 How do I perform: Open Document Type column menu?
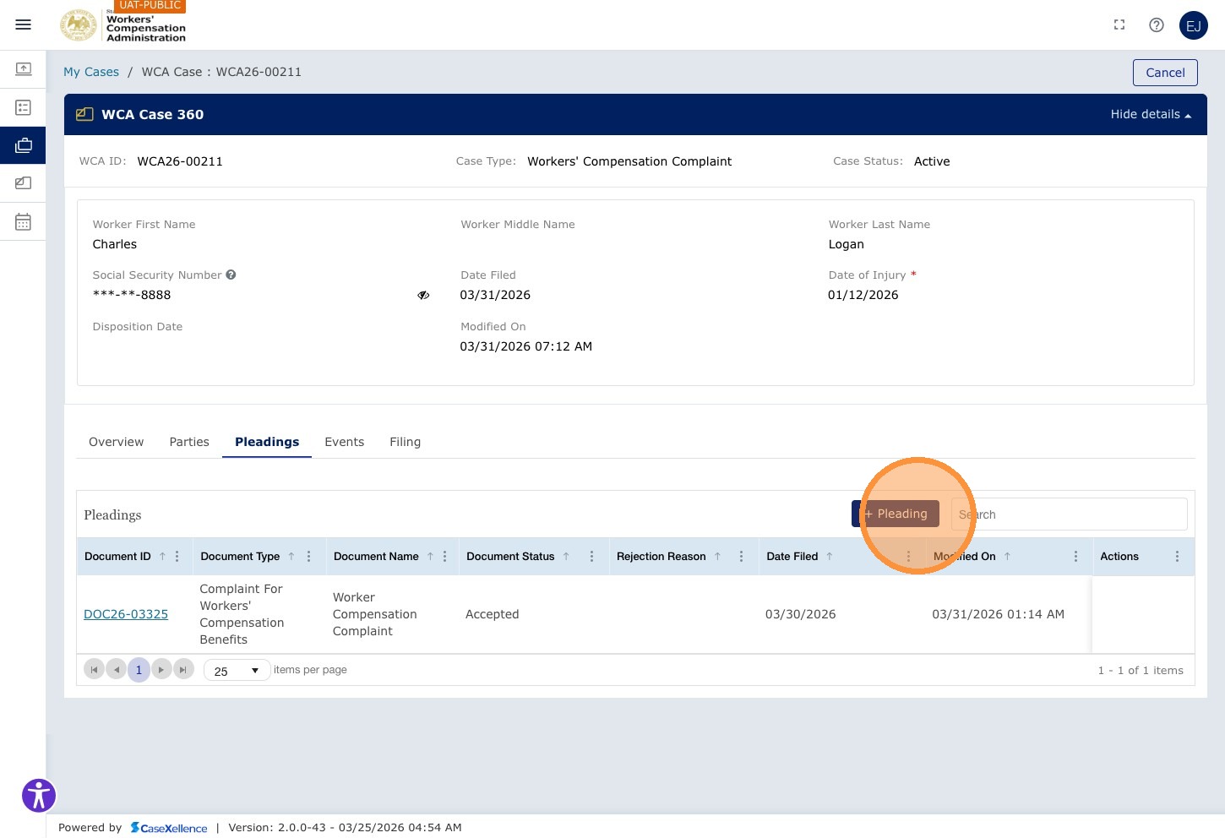tap(308, 556)
